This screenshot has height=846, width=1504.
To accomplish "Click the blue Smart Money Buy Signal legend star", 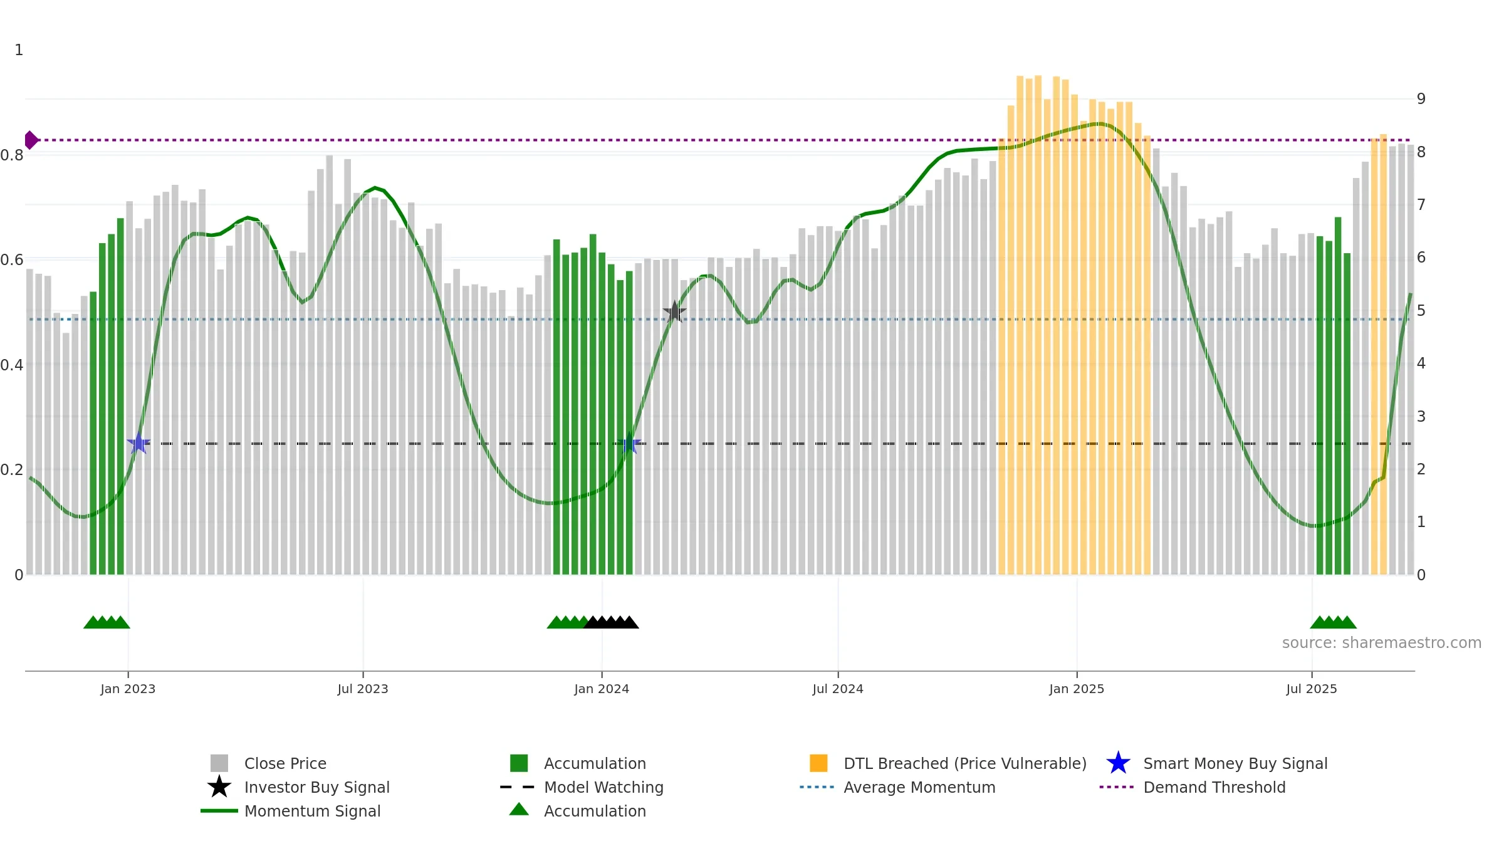I will 1118,763.
